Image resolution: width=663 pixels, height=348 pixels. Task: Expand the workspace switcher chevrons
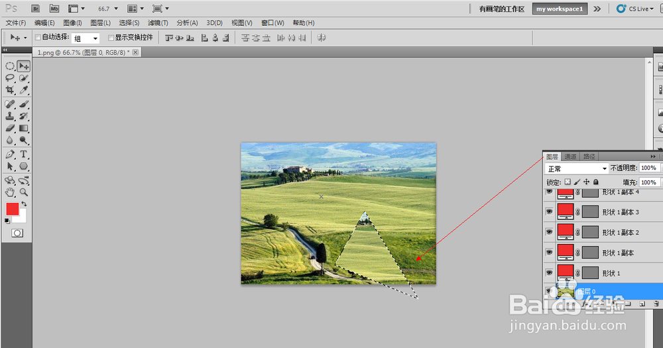click(597, 9)
